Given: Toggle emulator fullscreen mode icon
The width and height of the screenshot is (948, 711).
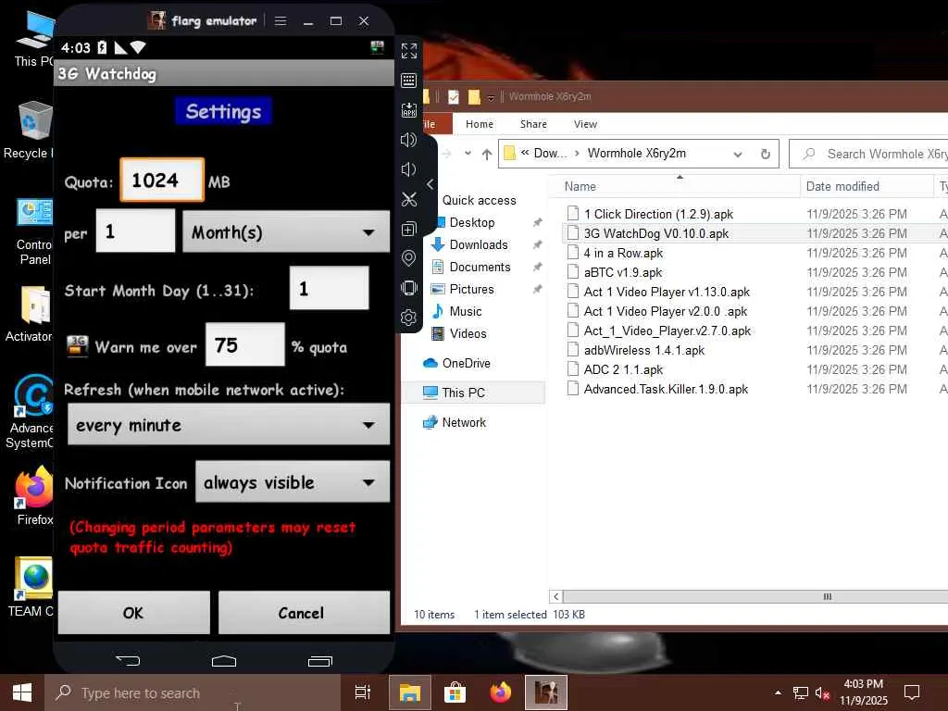Looking at the screenshot, I should pyautogui.click(x=408, y=51).
